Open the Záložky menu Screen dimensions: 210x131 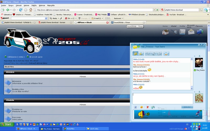tap(34, 5)
